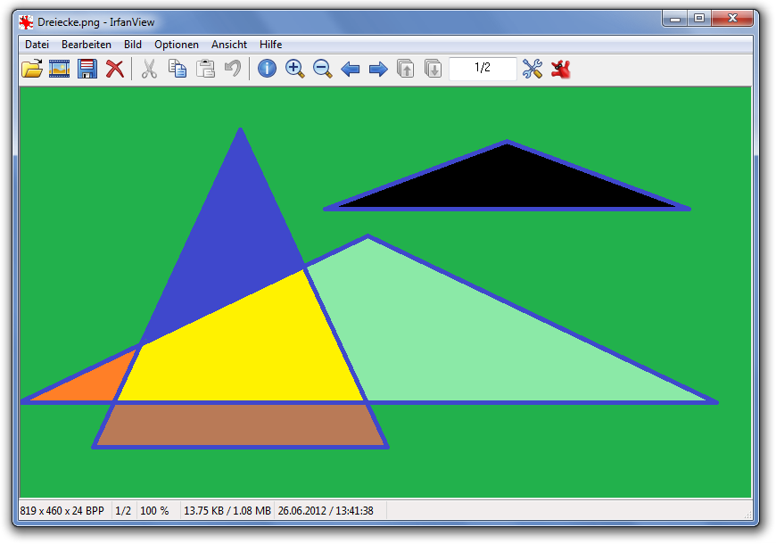Click the Undo arrow icon
This screenshot has height=544, width=776.
click(x=233, y=69)
